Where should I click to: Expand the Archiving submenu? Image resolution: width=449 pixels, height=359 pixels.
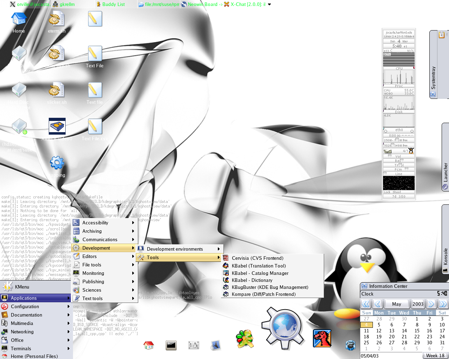[104, 231]
